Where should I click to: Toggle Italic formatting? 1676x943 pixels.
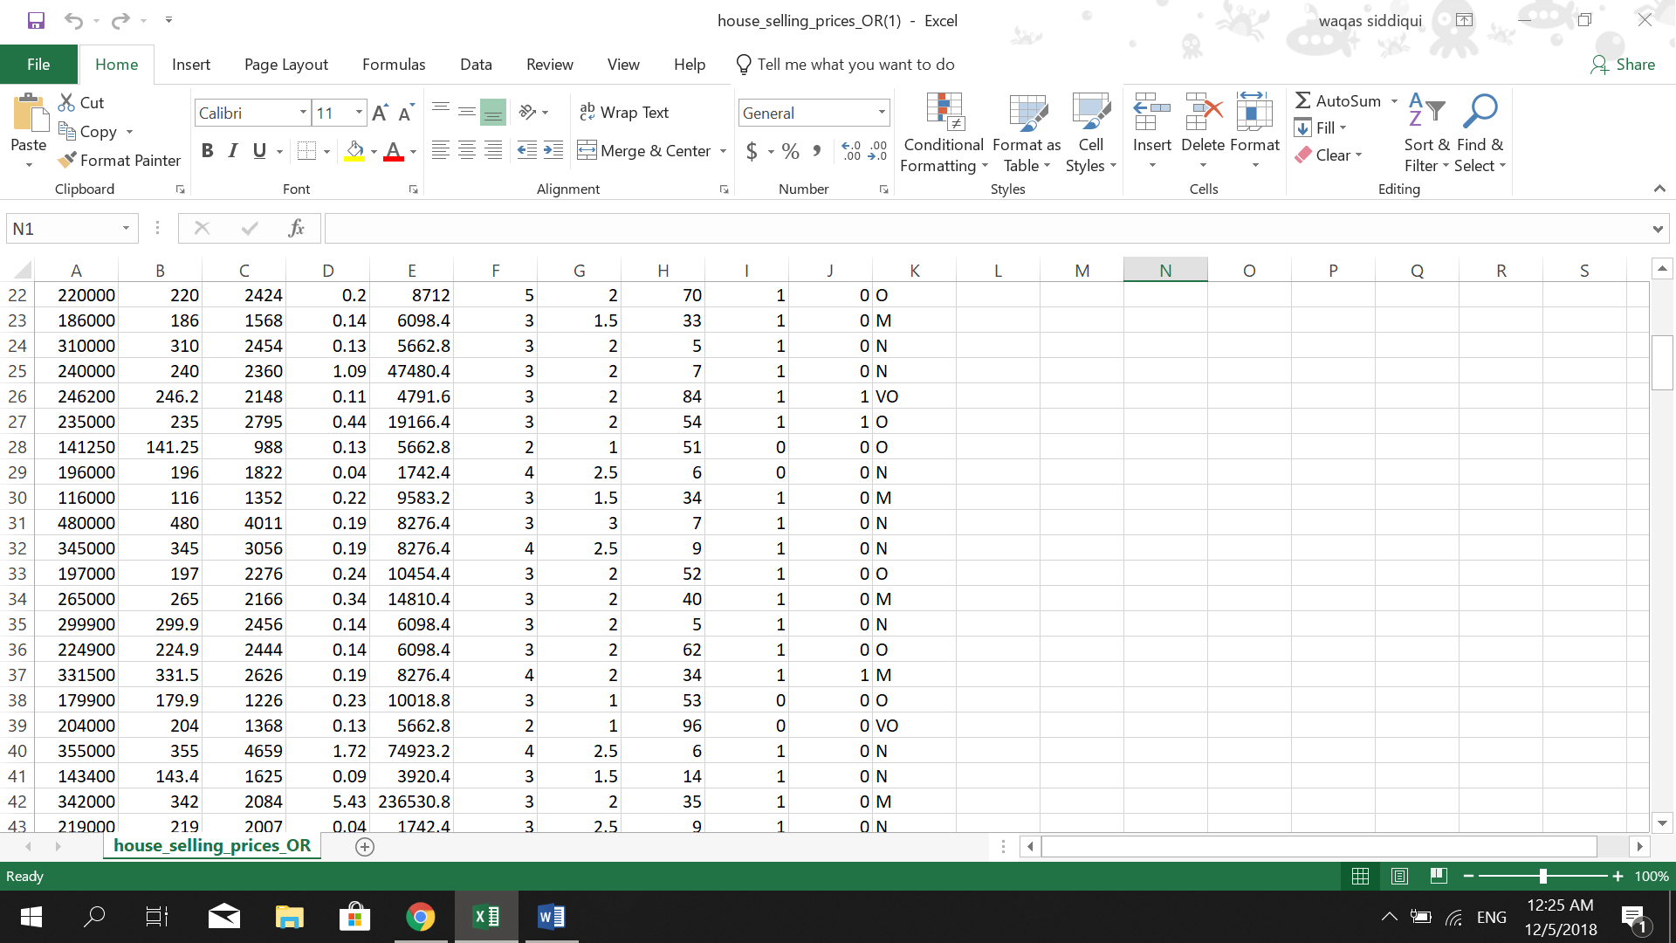(232, 151)
